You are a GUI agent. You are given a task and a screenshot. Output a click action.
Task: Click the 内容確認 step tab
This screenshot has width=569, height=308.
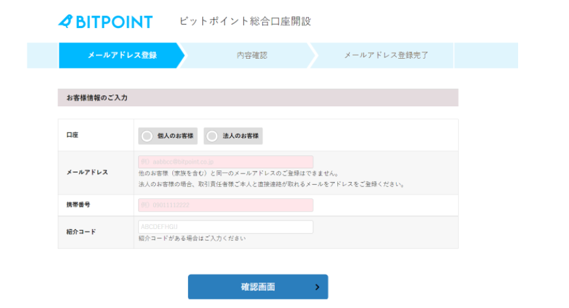(252, 55)
